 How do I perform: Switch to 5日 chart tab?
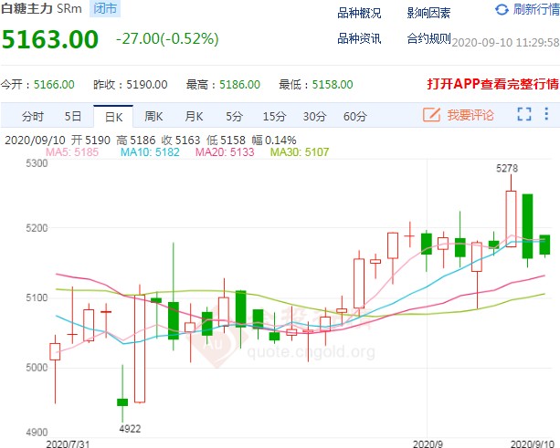pyautogui.click(x=73, y=116)
